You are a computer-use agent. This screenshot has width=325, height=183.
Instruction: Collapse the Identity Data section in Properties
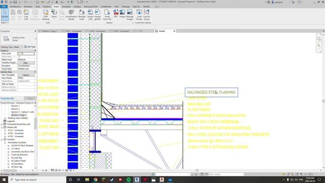click(35, 72)
